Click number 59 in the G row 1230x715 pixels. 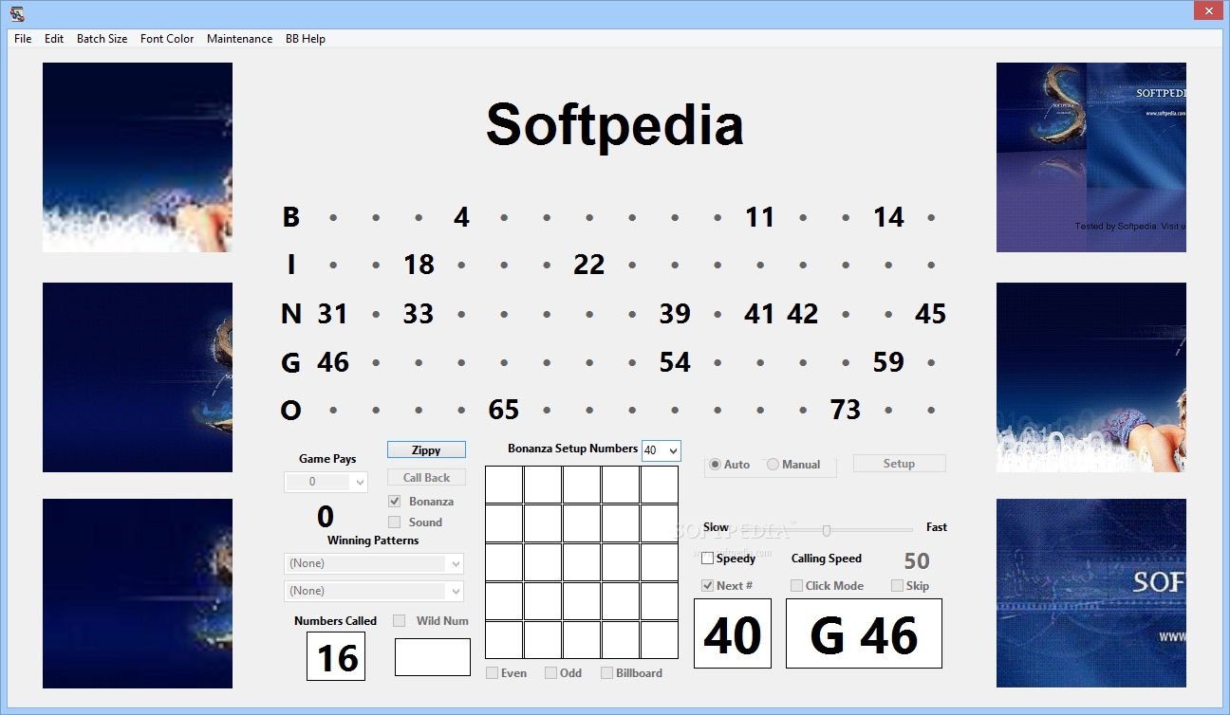click(888, 362)
